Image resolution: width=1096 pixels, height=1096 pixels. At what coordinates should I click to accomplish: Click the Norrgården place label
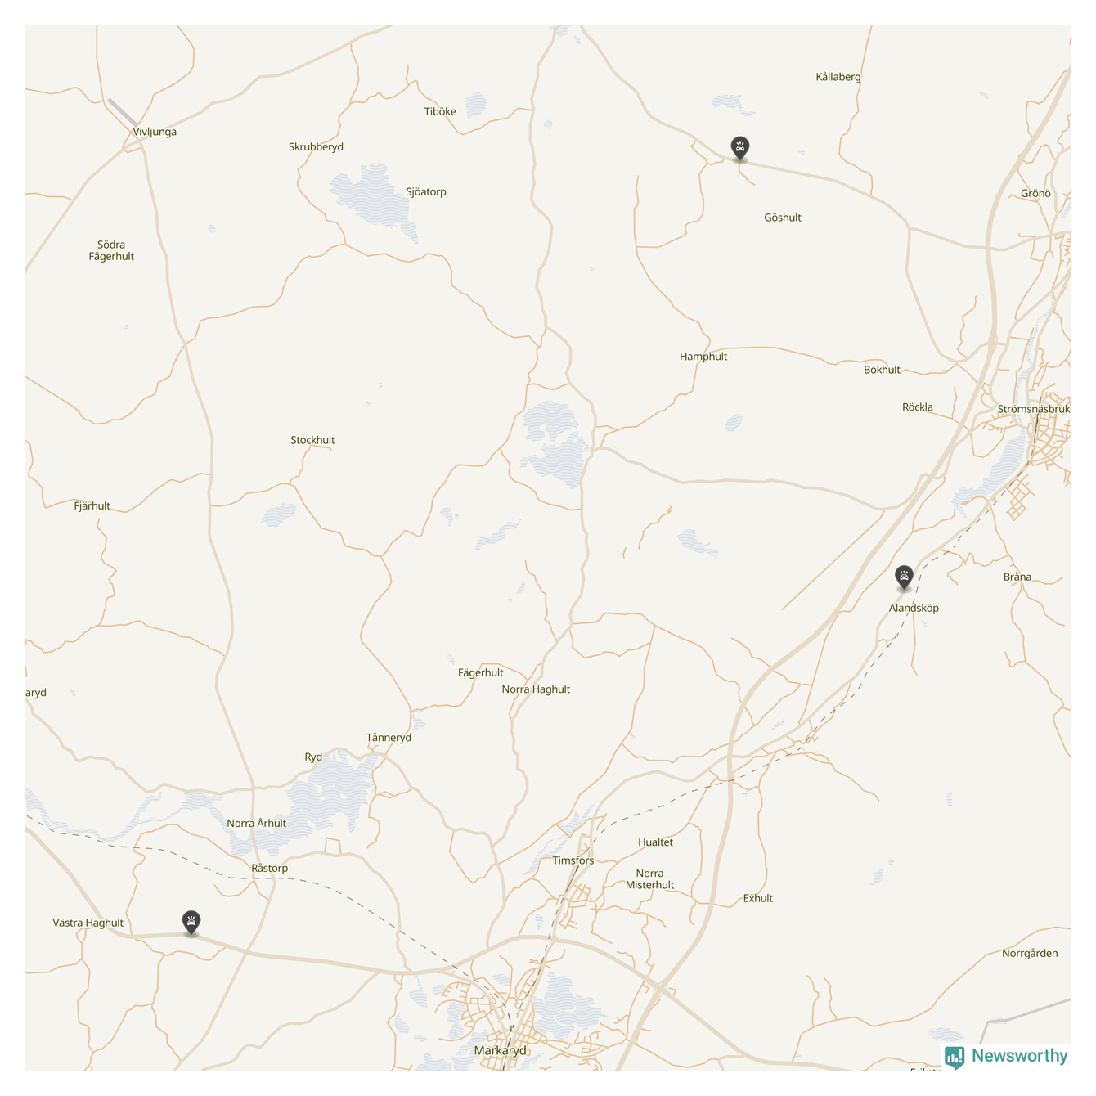(x=1030, y=954)
